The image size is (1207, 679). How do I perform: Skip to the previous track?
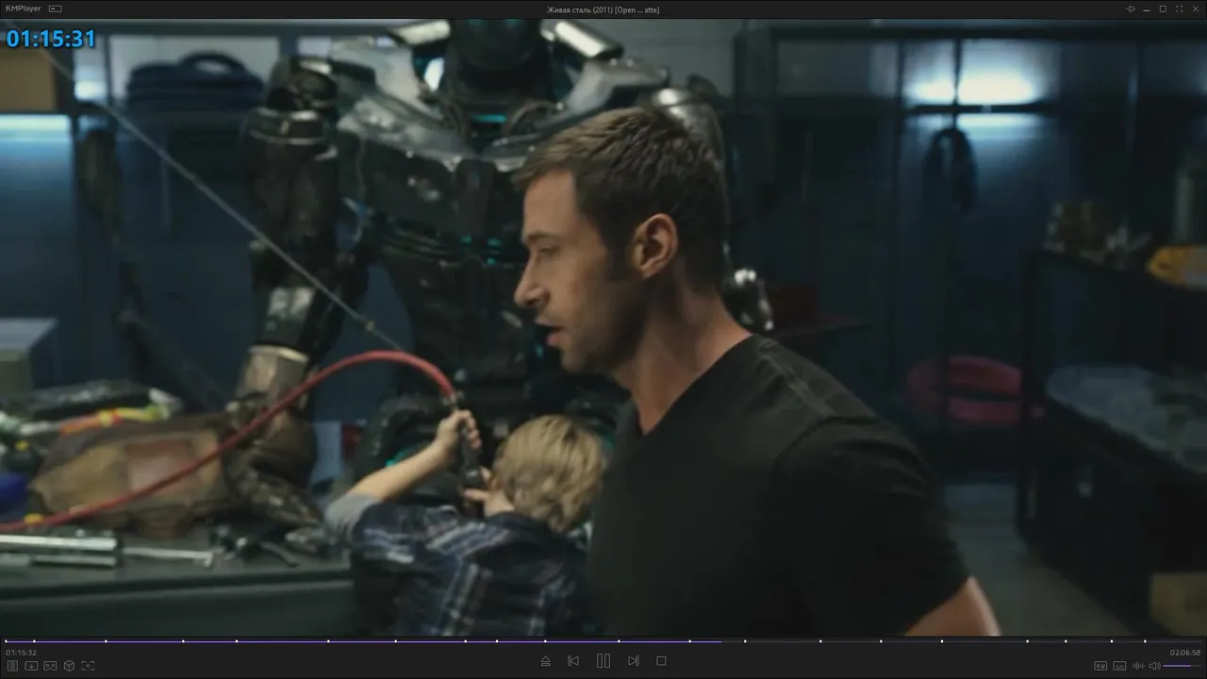point(573,661)
